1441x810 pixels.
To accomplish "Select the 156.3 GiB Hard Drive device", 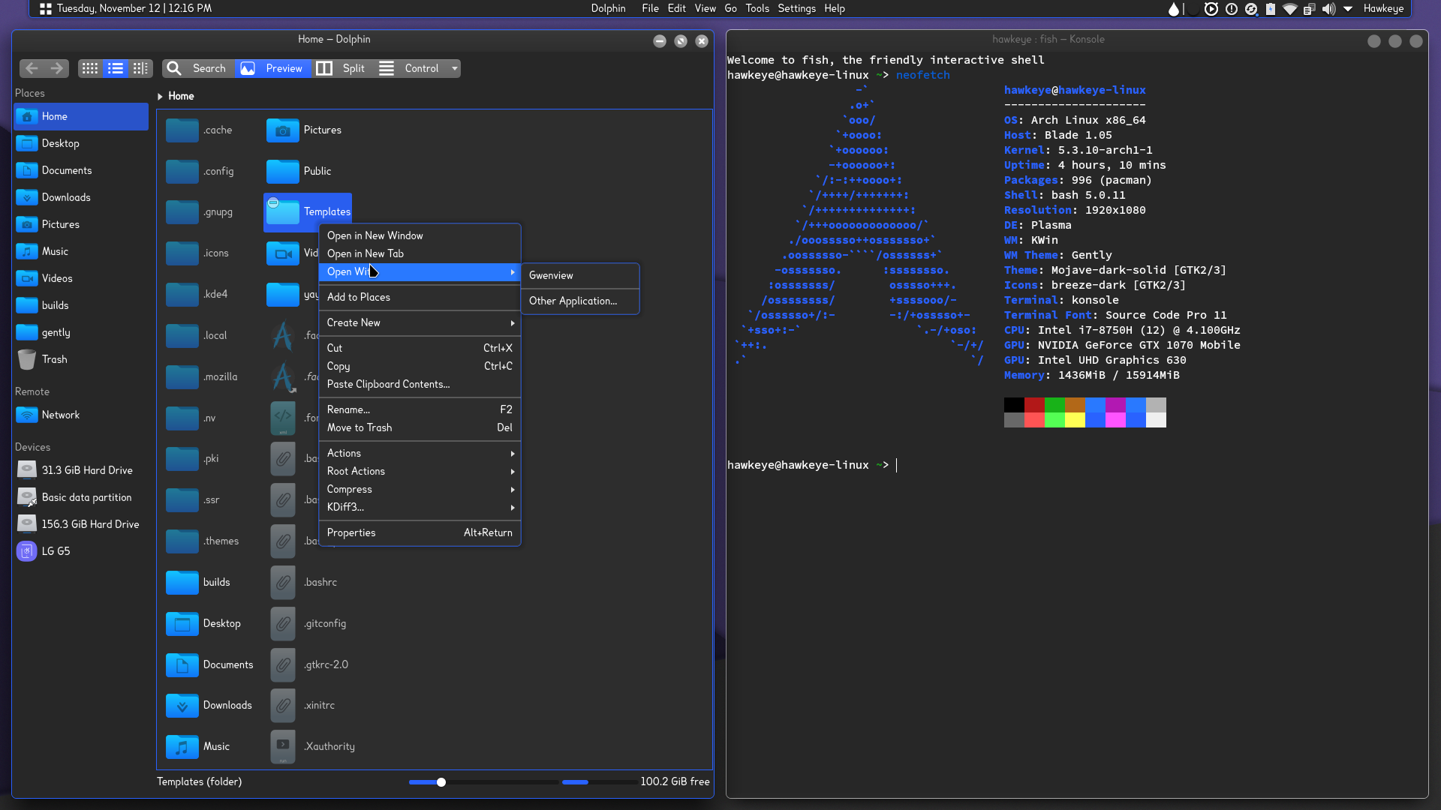I will click(81, 524).
